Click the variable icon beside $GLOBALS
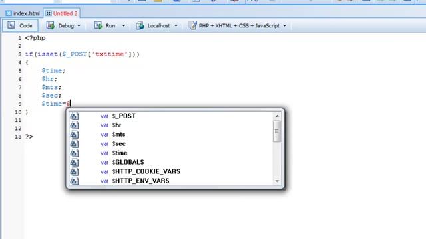 (x=74, y=162)
